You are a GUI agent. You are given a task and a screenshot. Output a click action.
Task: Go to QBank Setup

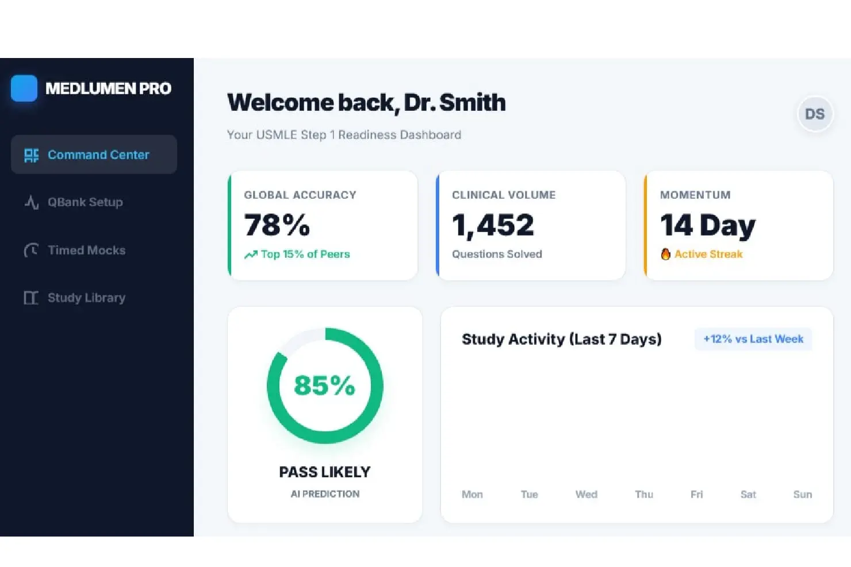click(x=94, y=202)
